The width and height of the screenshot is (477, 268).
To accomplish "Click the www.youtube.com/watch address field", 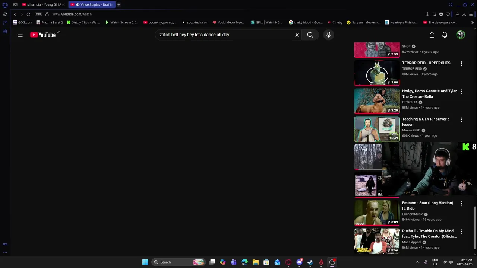I will point(72,14).
